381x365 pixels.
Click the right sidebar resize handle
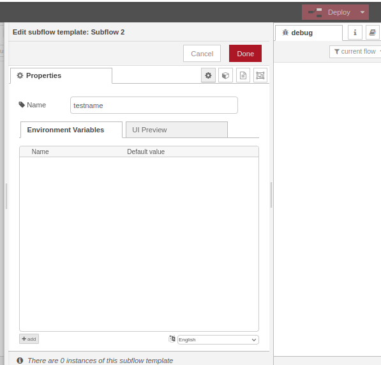pyautogui.click(x=271, y=195)
